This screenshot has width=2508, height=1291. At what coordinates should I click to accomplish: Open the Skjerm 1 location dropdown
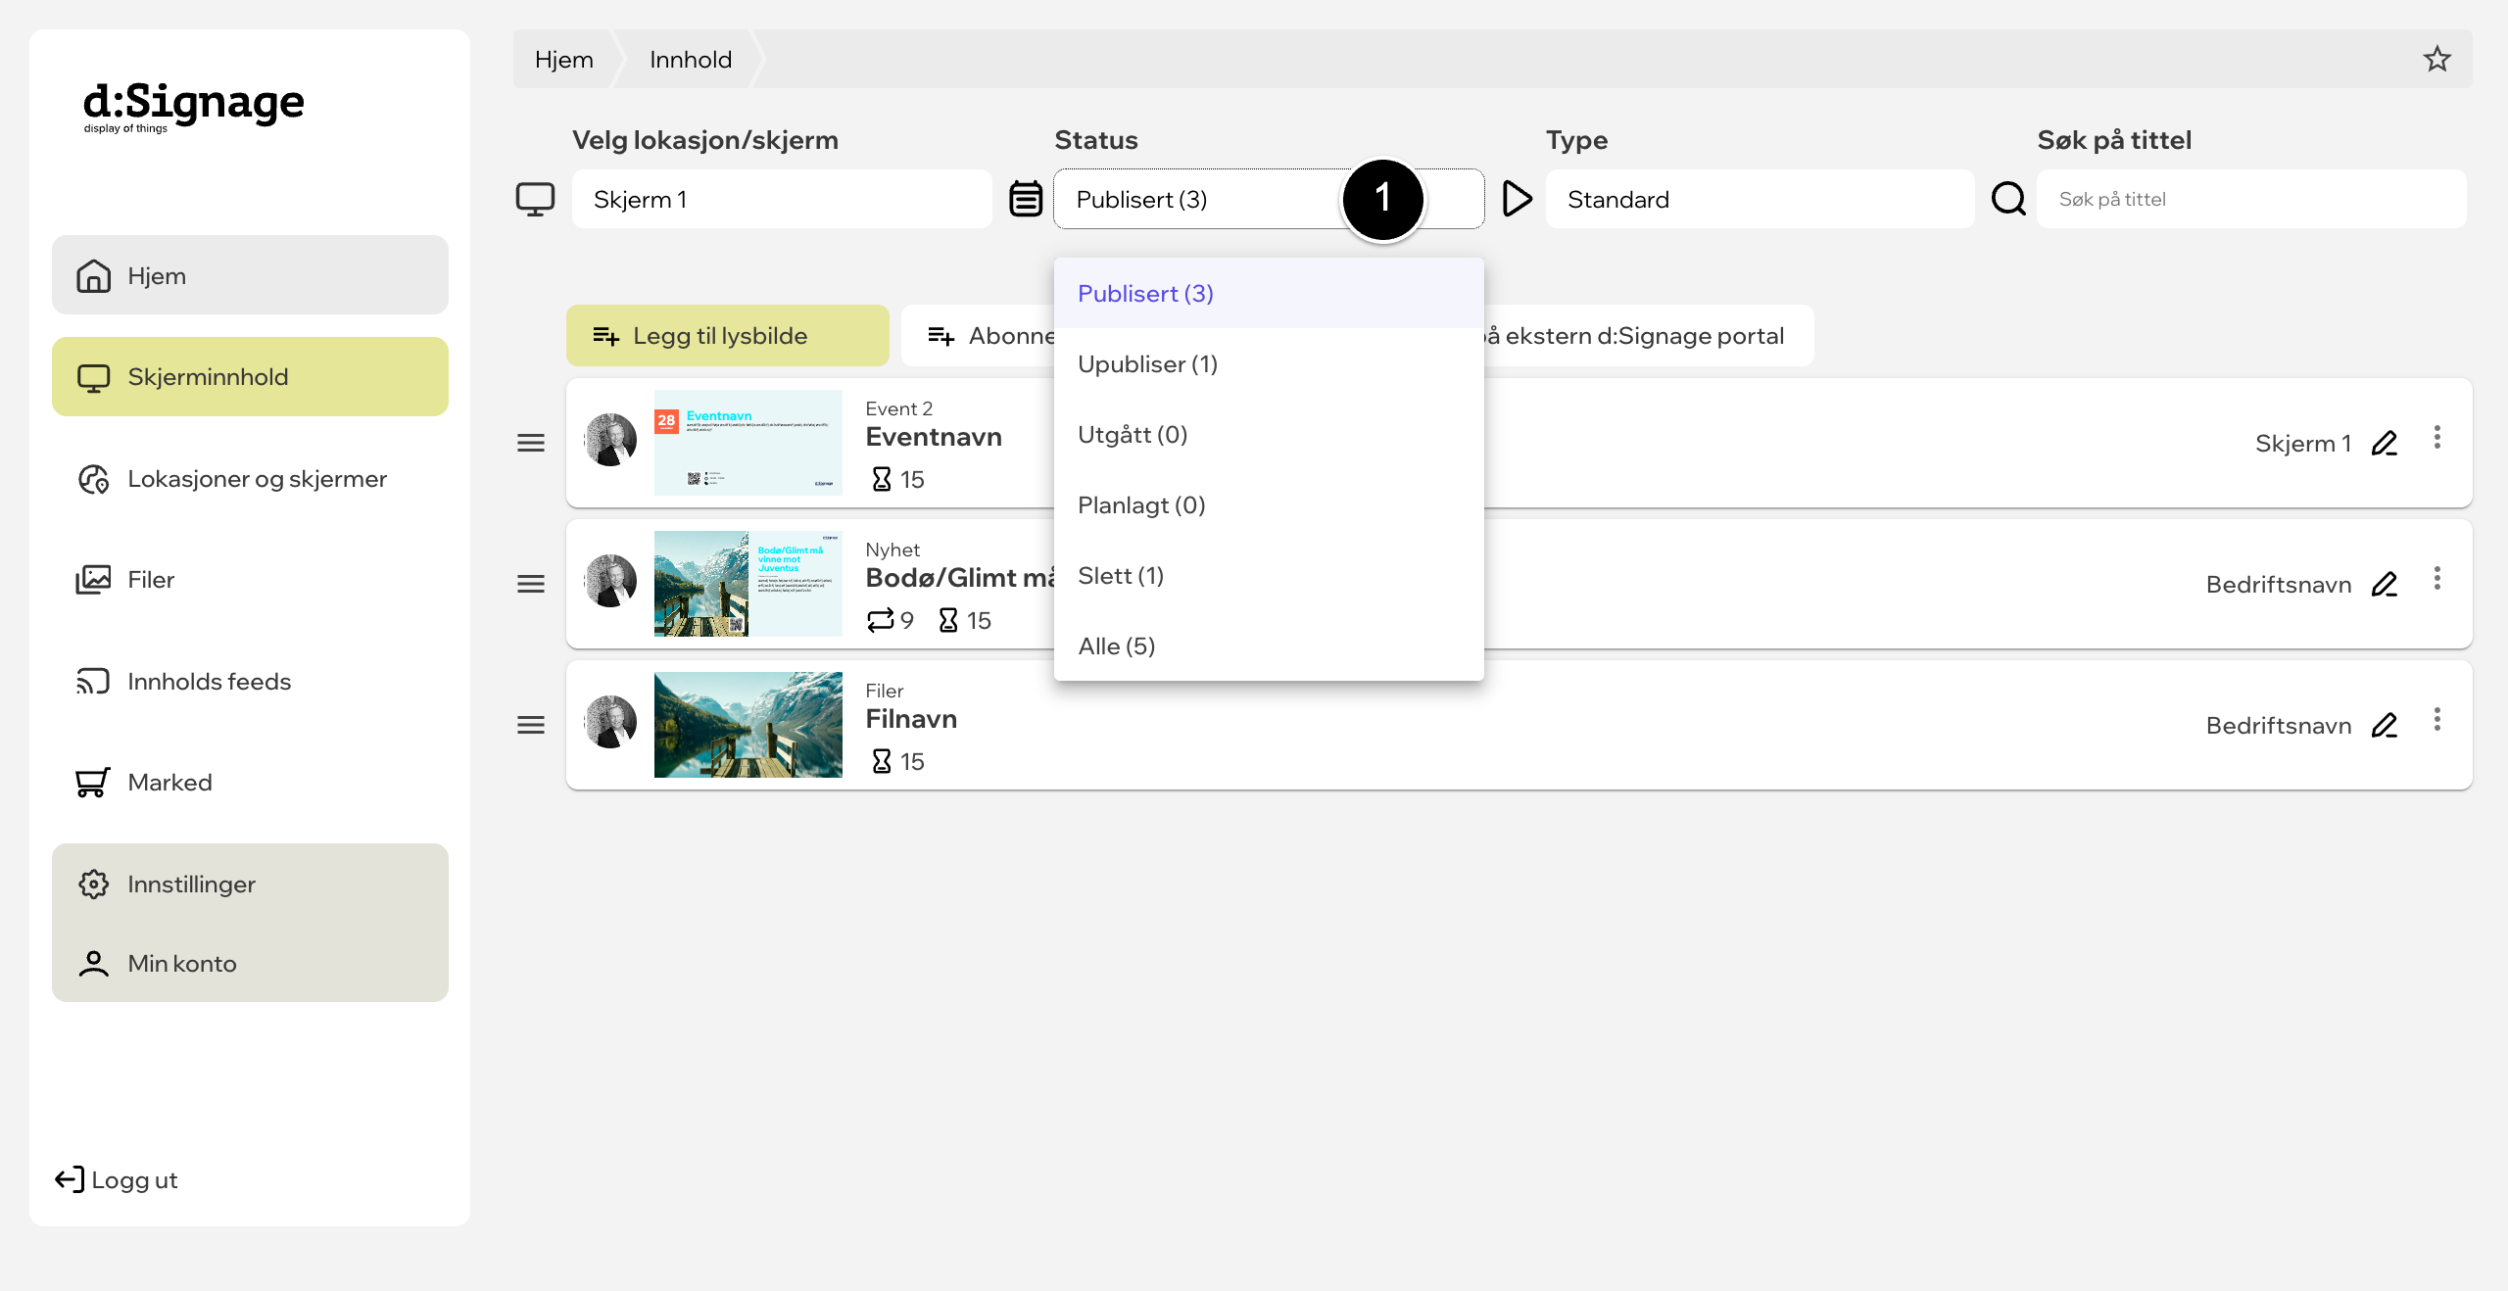[782, 199]
